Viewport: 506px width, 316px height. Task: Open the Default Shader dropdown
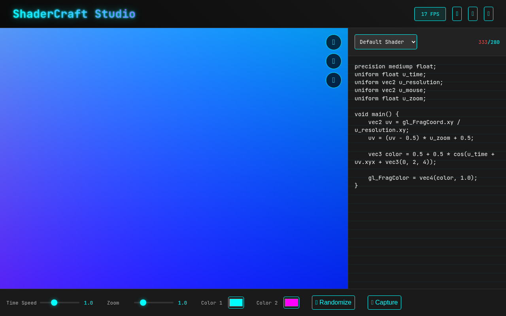pyautogui.click(x=385, y=42)
